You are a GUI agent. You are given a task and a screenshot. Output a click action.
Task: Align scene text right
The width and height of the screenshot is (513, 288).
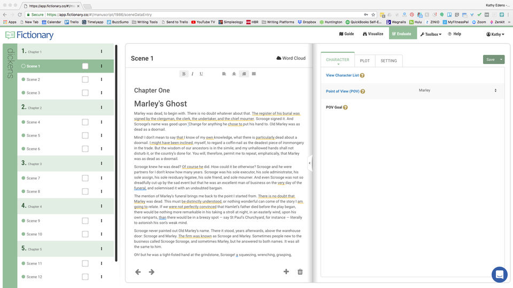tap(244, 74)
